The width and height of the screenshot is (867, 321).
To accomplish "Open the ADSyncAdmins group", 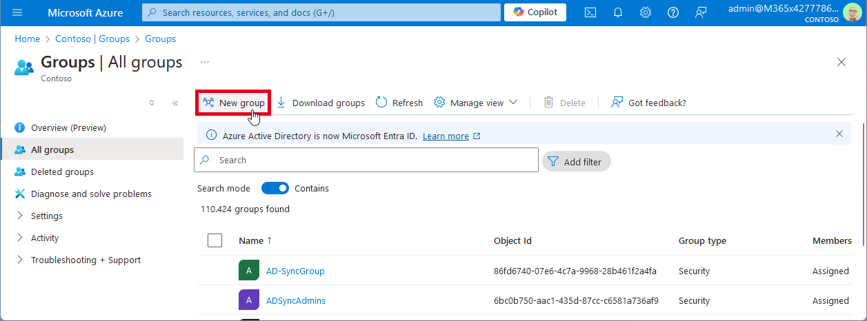I will (x=296, y=300).
